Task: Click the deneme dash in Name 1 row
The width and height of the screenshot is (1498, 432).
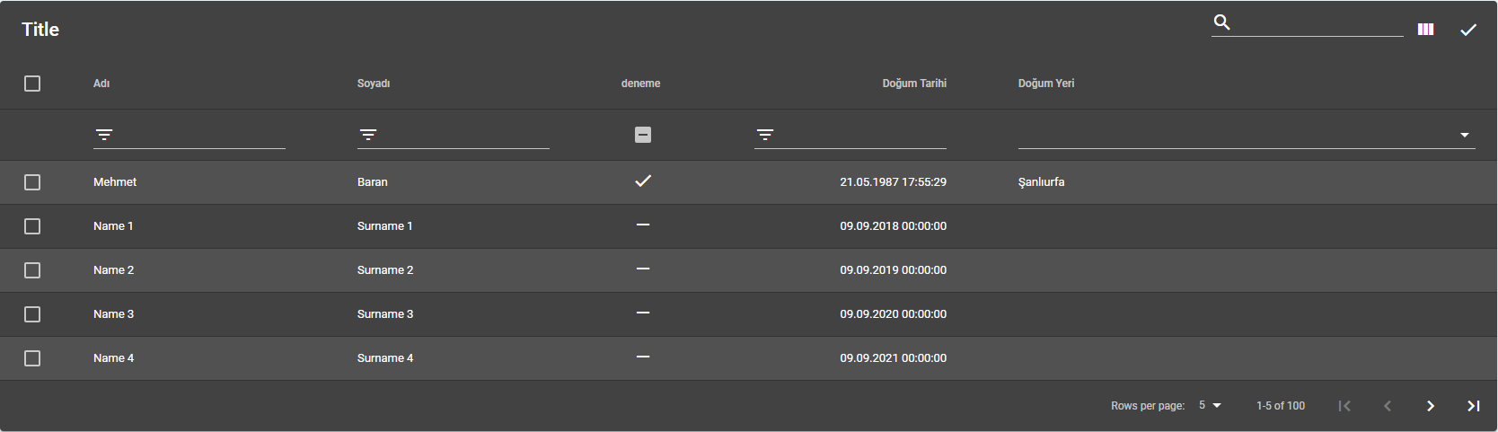Action: (643, 225)
